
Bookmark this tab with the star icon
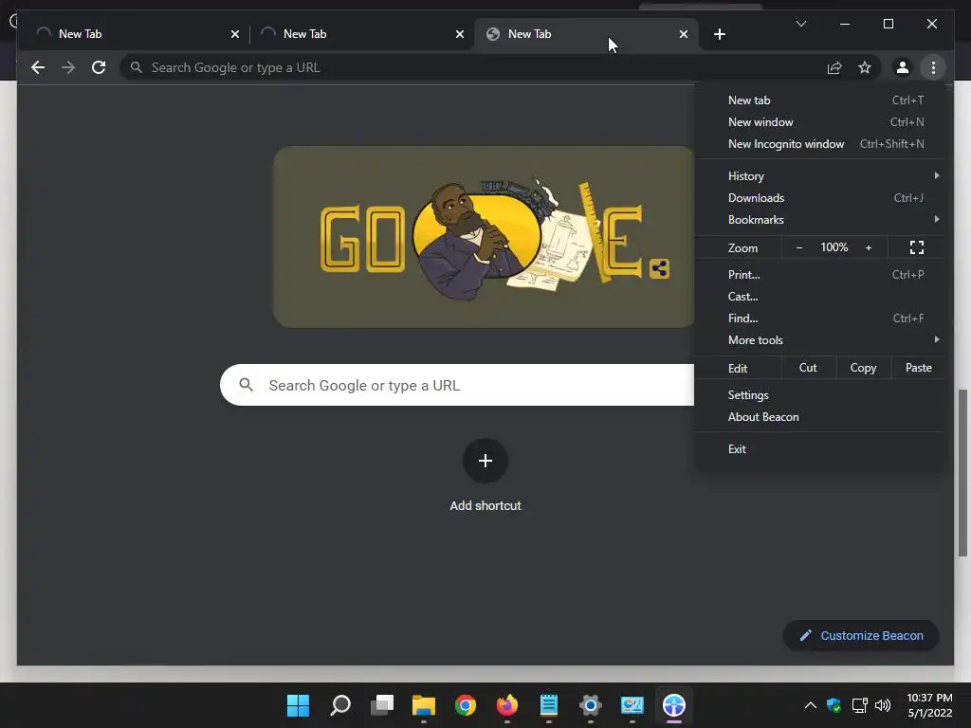[x=865, y=67]
